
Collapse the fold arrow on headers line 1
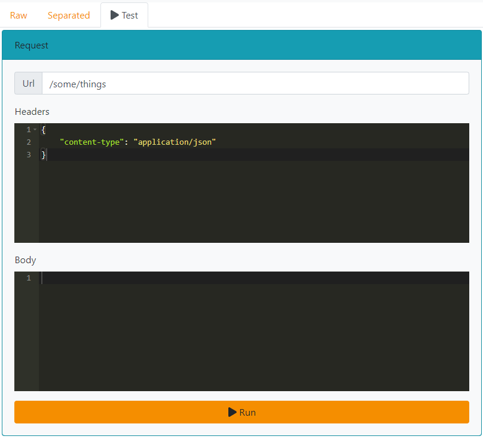tap(35, 130)
